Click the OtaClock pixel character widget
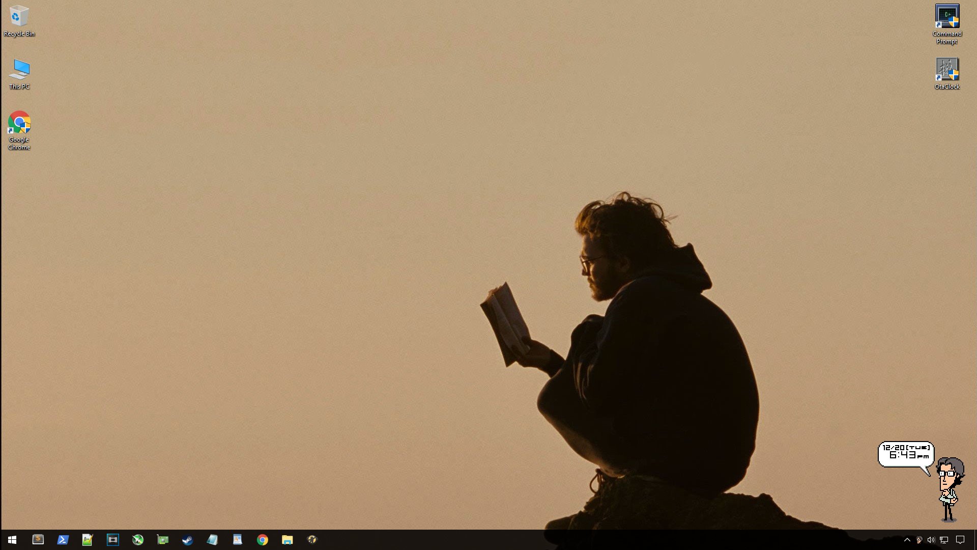 (x=950, y=489)
